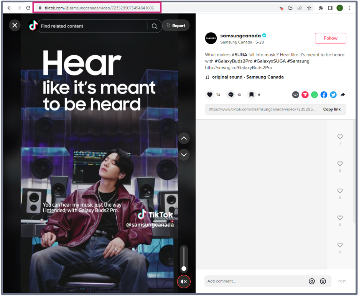Open more share options arrow
Image resolution: width=359 pixels, height=296 pixels.
point(343,95)
